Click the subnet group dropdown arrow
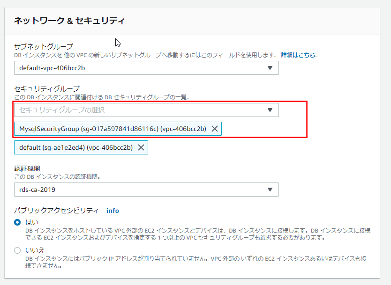Screen dimensions: 391x285 point(270,68)
